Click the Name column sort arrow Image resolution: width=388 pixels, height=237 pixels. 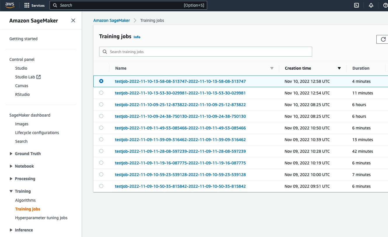click(x=272, y=68)
